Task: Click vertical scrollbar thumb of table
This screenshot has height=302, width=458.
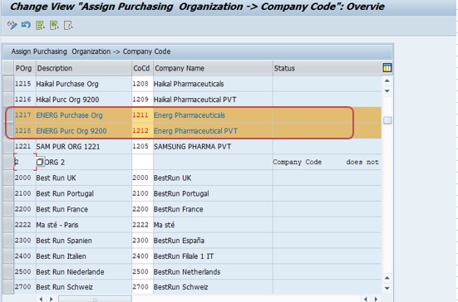Action: coord(387,120)
